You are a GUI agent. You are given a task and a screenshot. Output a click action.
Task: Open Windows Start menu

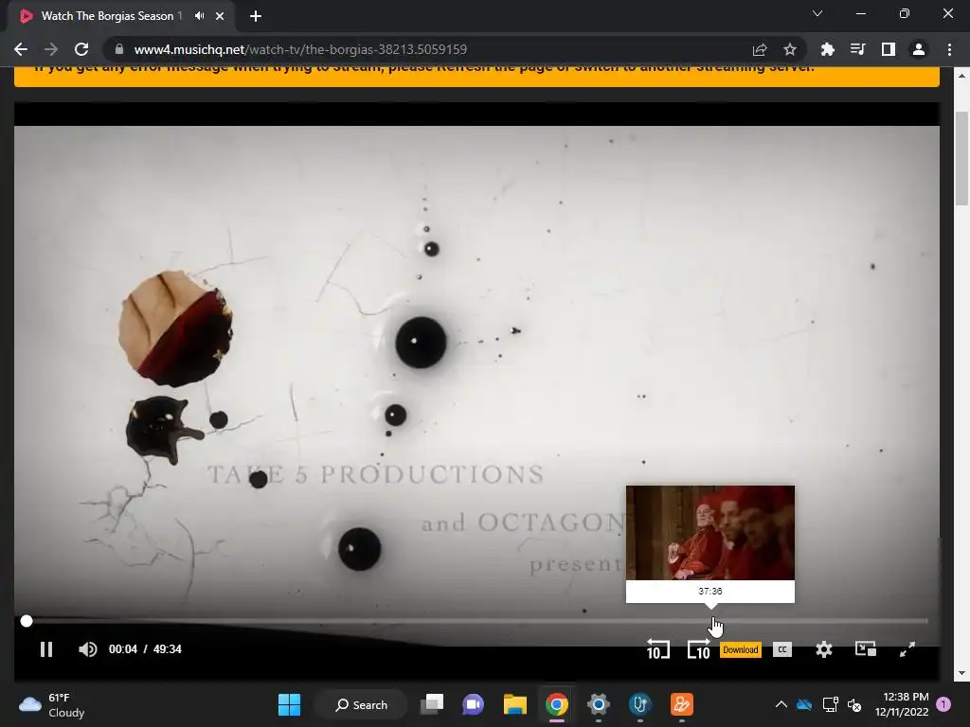point(289,704)
